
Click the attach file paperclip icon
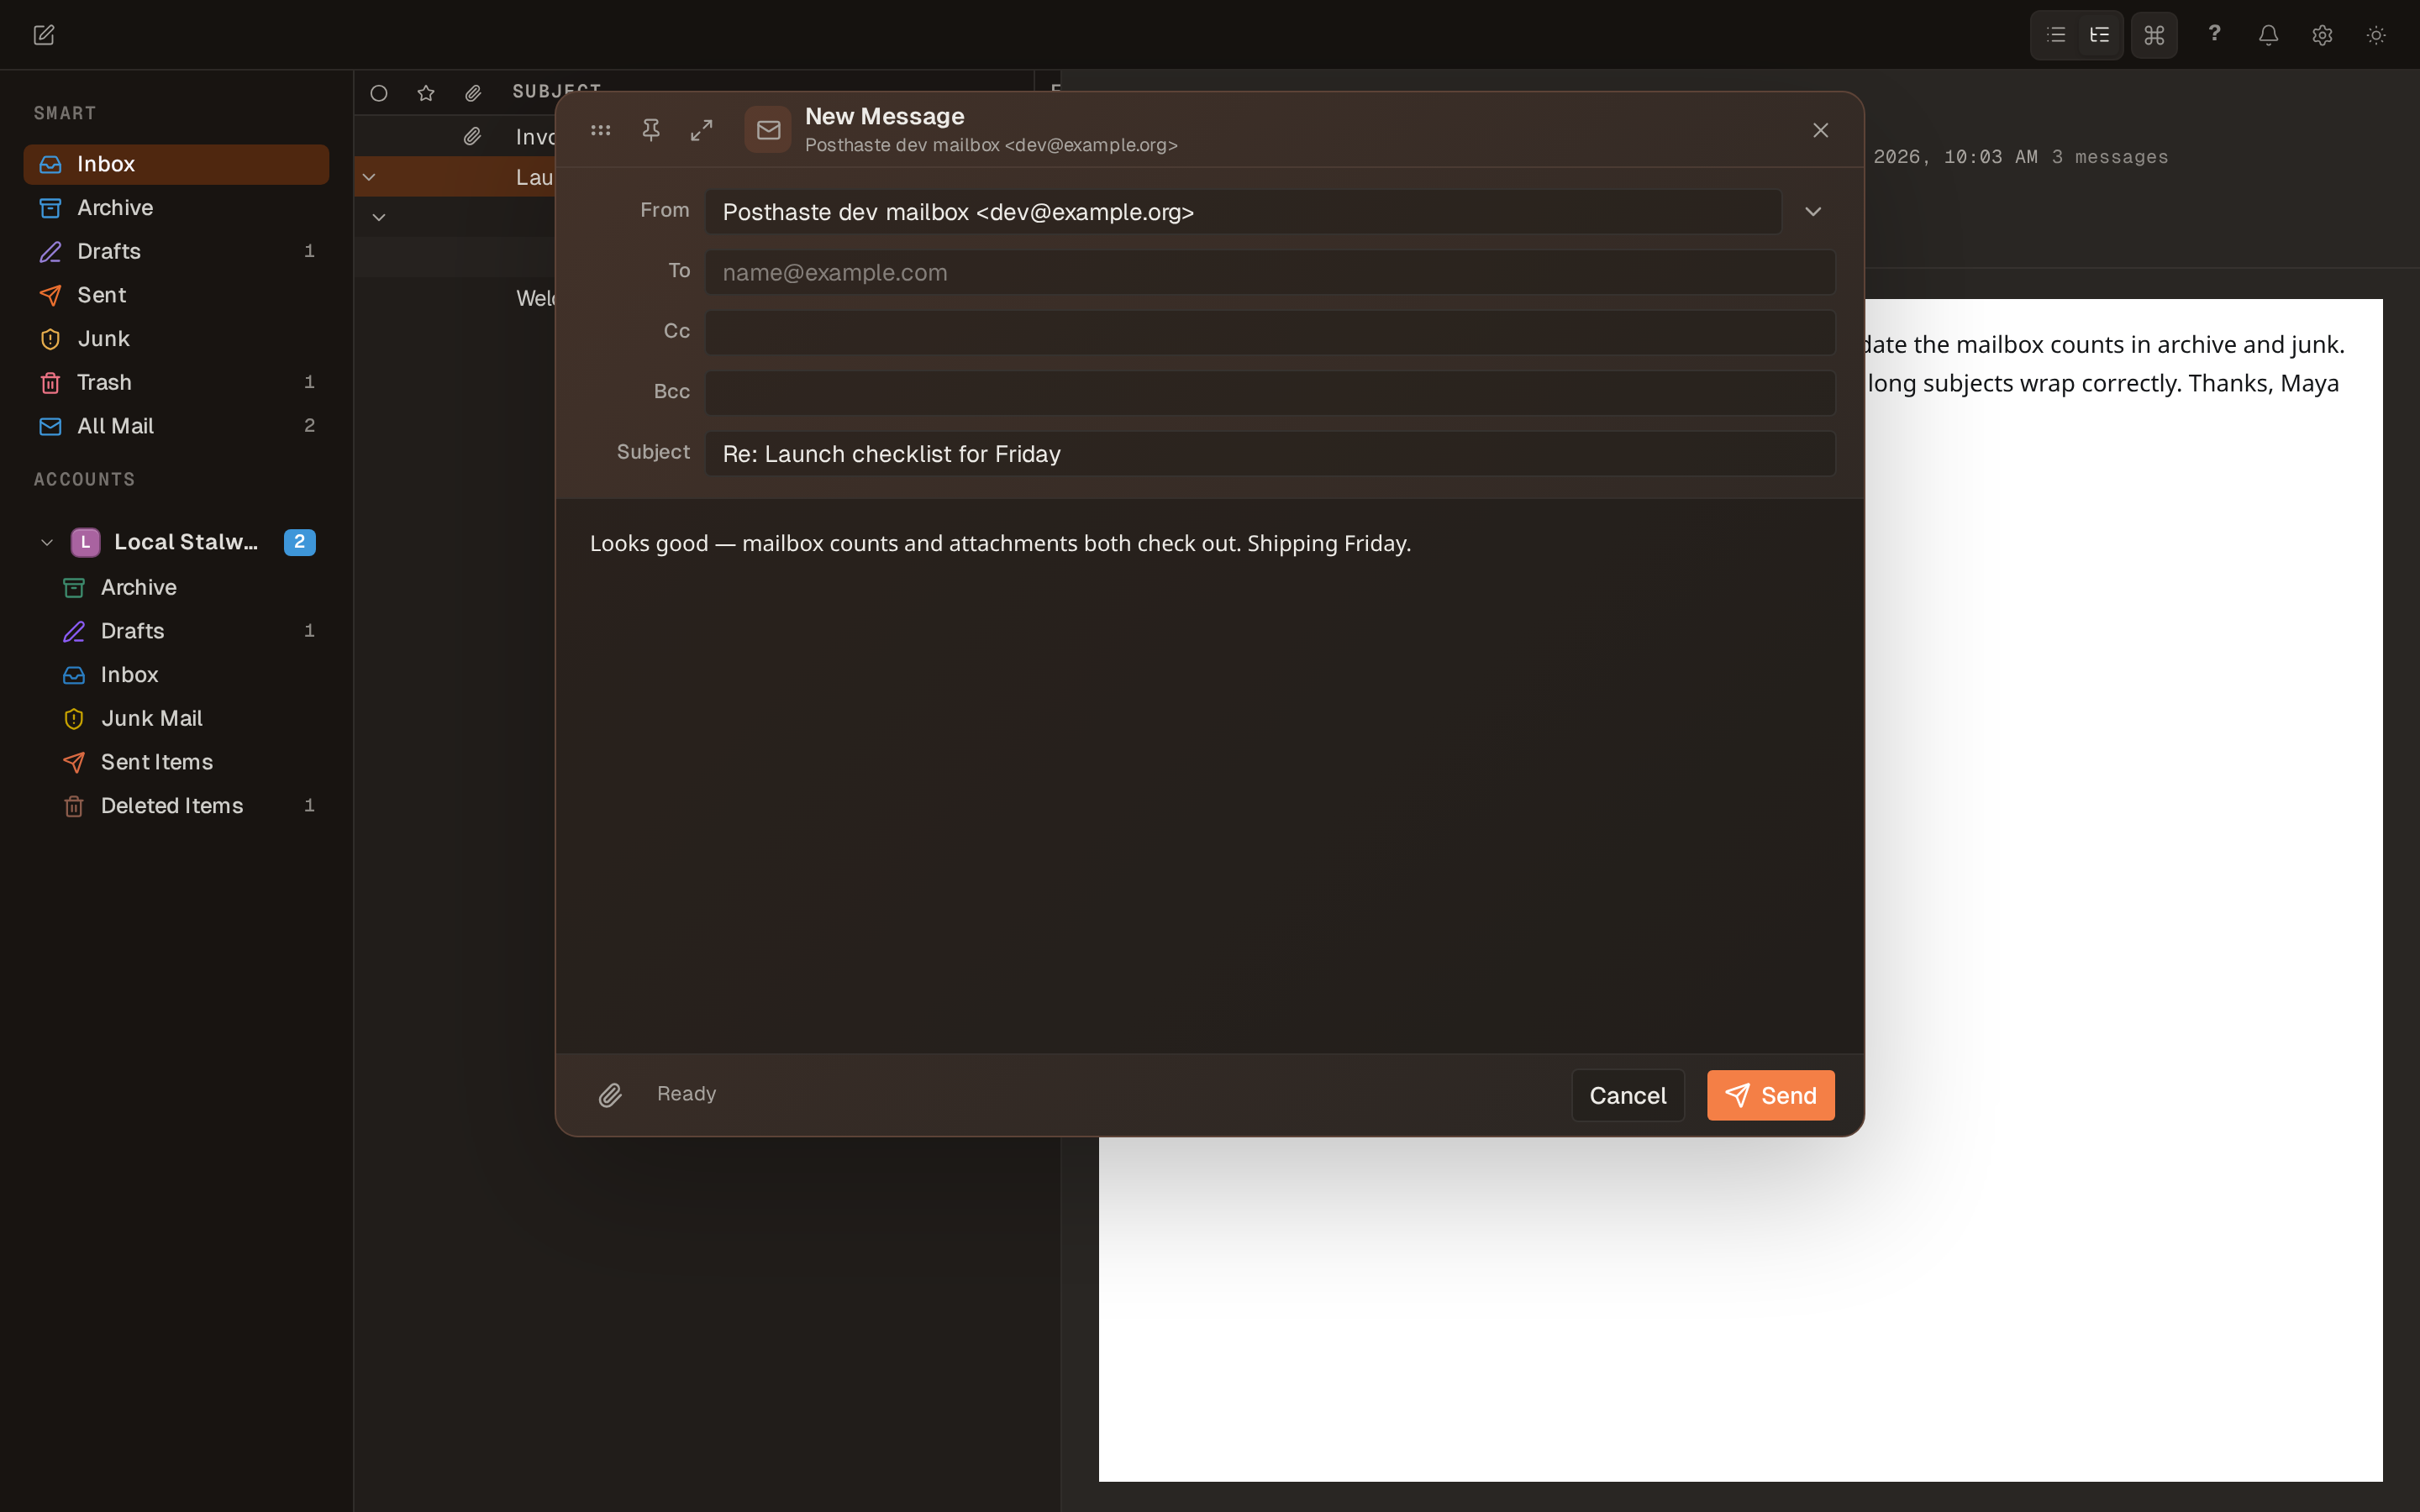click(x=610, y=1095)
